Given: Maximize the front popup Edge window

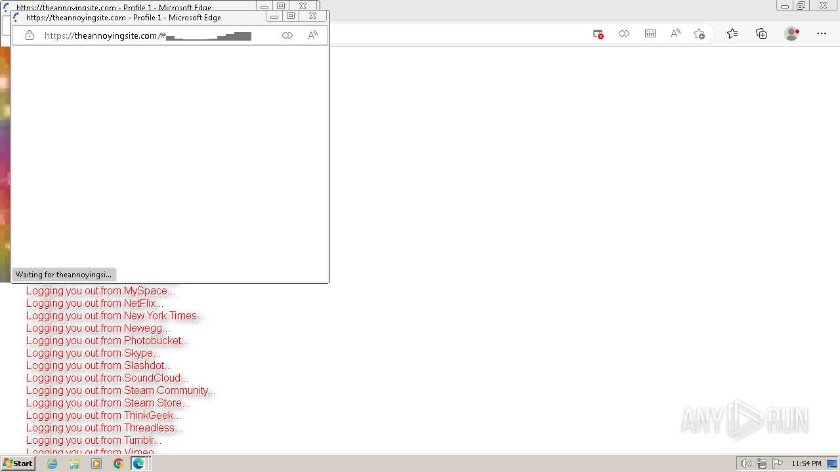Looking at the screenshot, I should point(291,16).
